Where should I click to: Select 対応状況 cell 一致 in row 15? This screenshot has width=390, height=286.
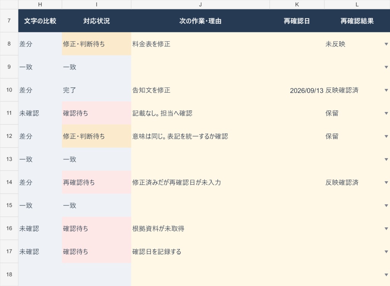pos(96,205)
